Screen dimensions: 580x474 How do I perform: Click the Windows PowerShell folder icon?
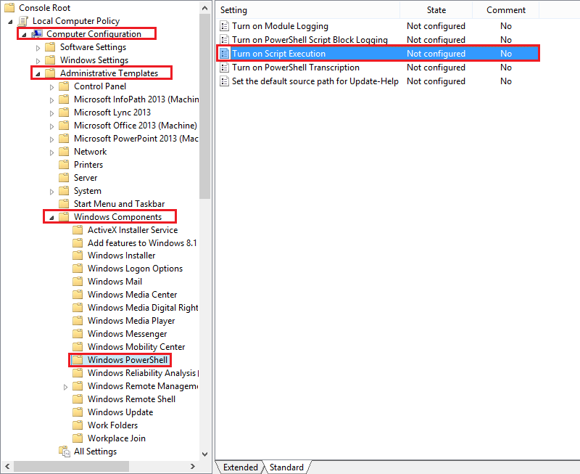[x=78, y=359]
